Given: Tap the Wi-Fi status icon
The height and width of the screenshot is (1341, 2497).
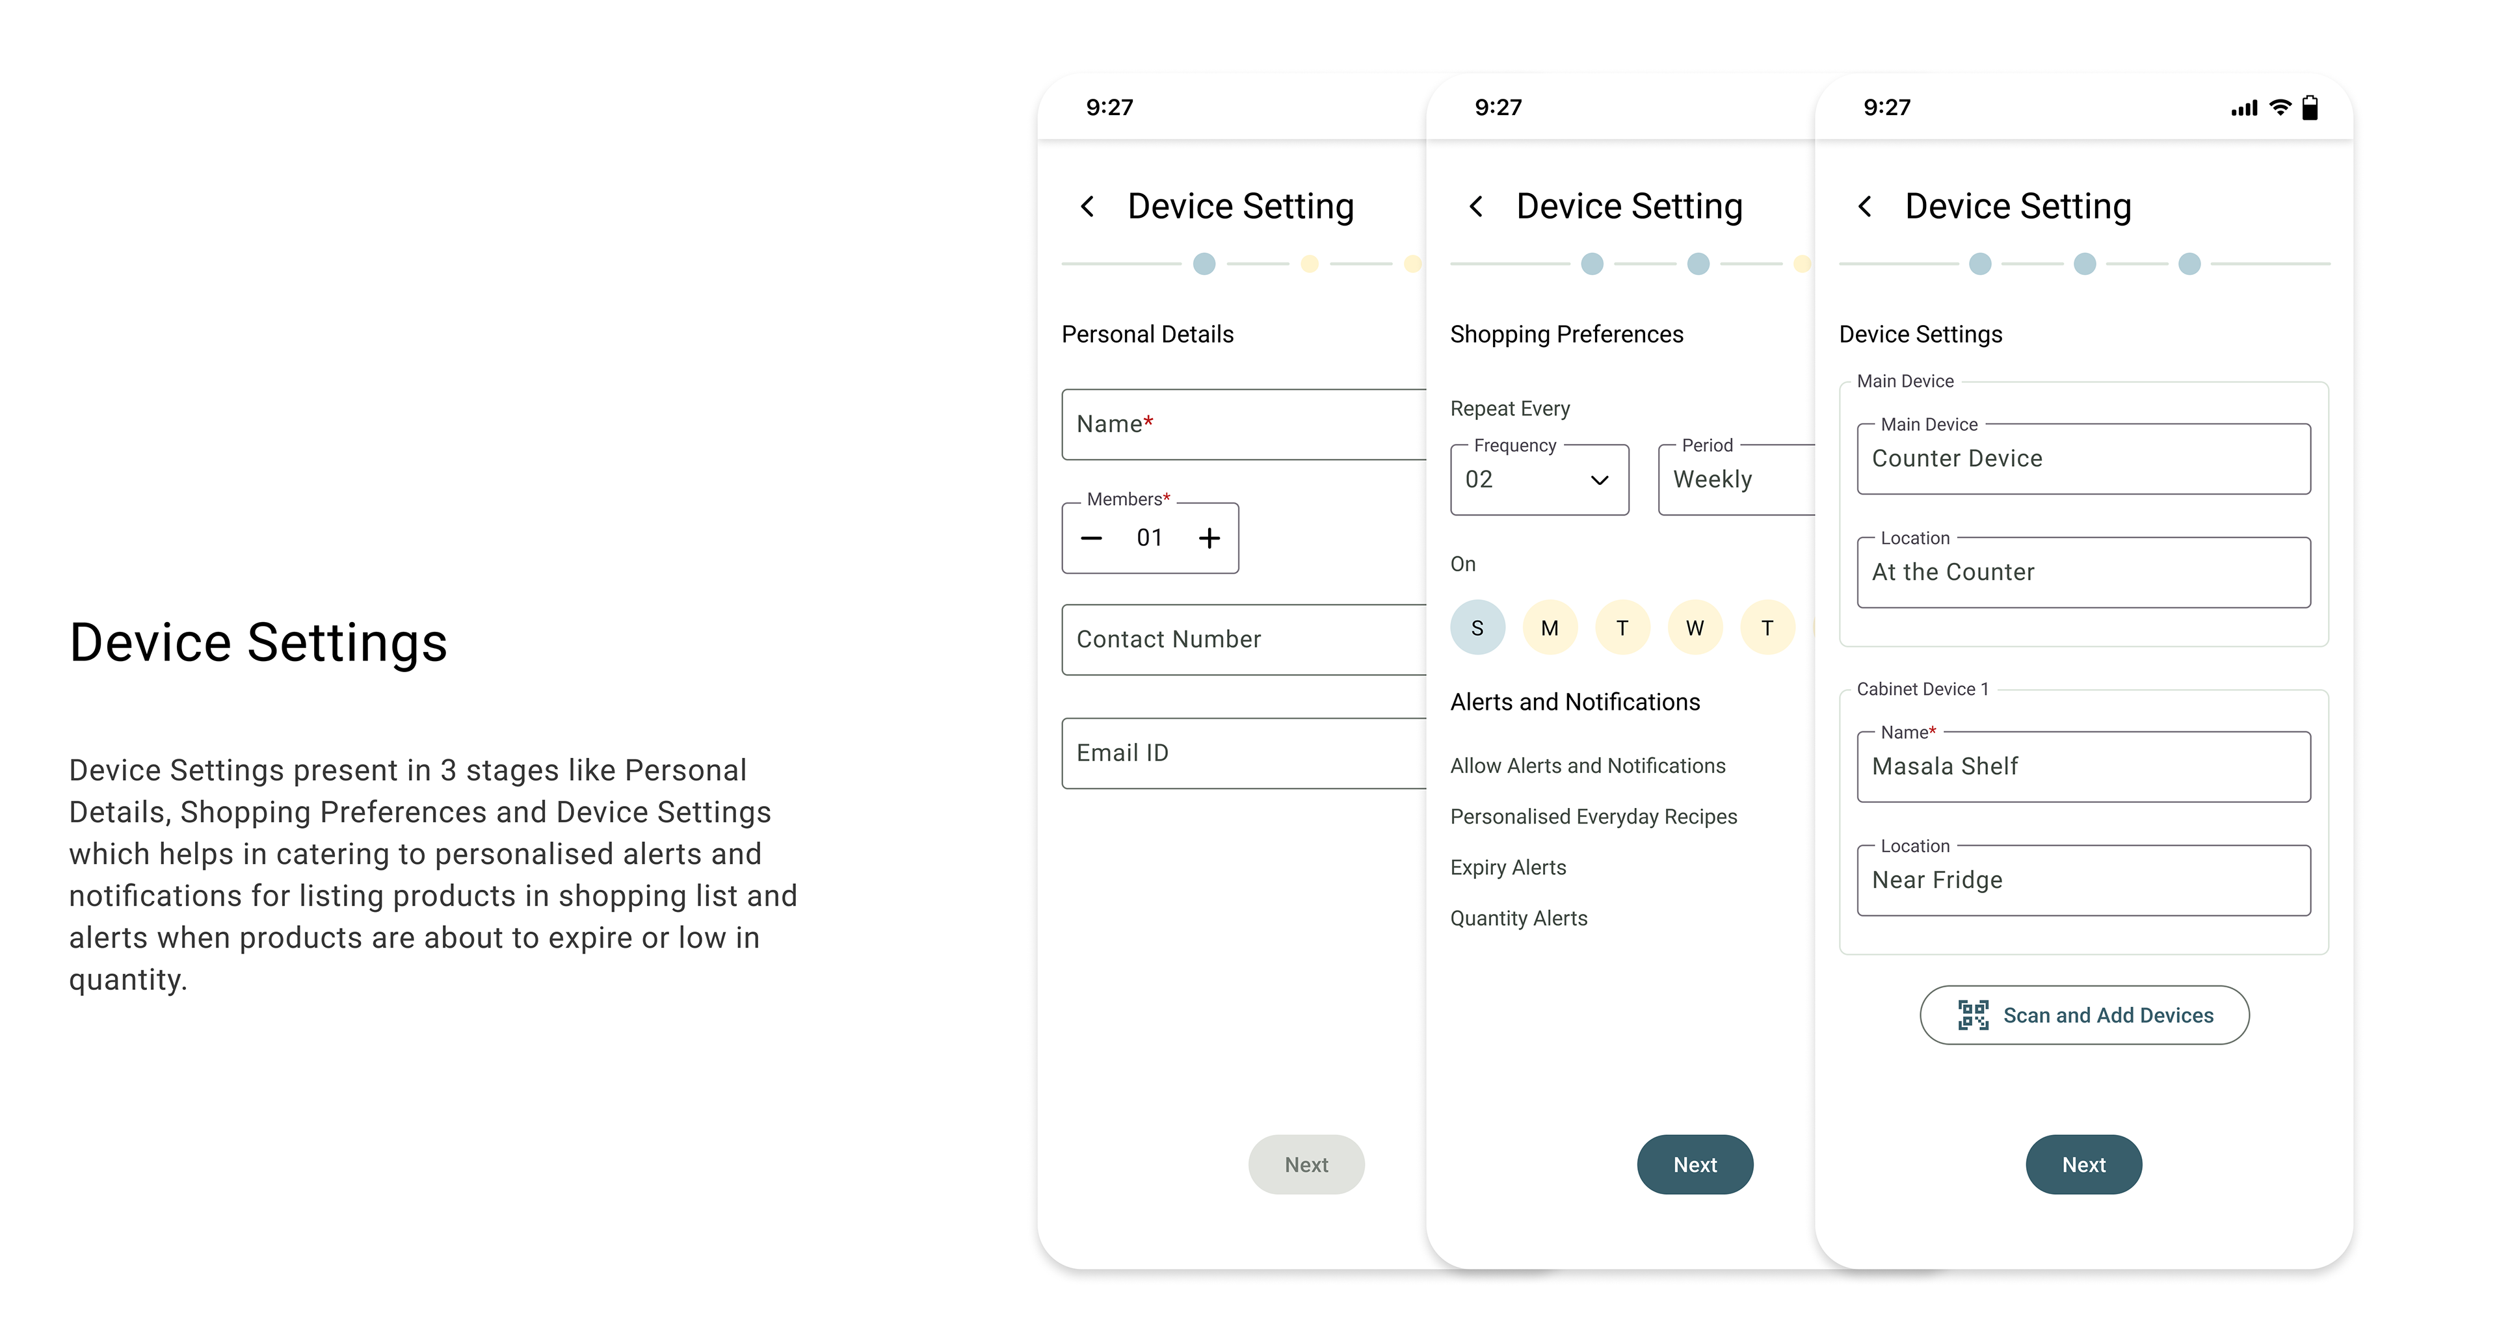Looking at the screenshot, I should tap(2281, 107).
